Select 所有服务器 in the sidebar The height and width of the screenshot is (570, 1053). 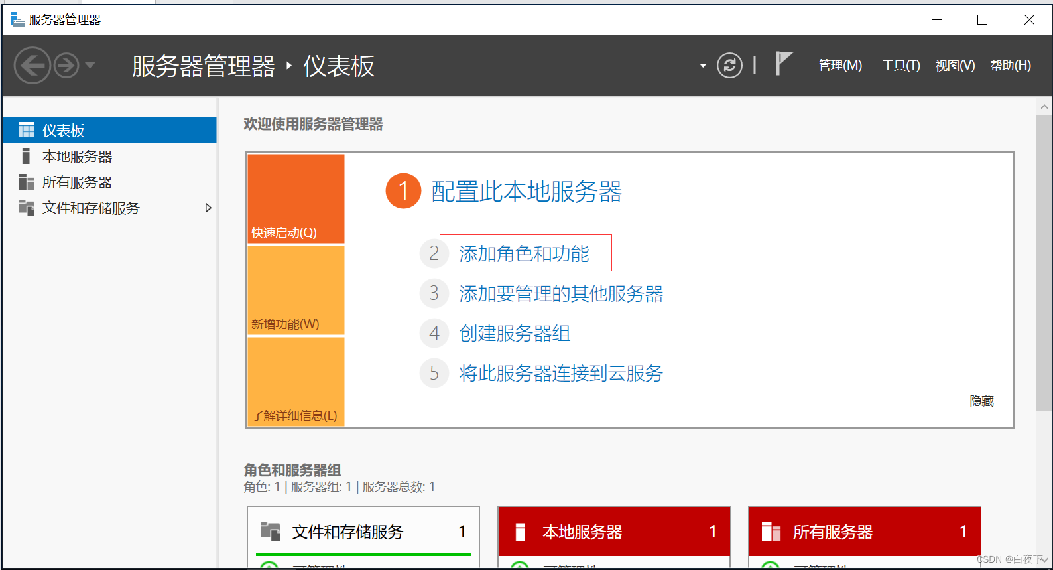coord(109,182)
